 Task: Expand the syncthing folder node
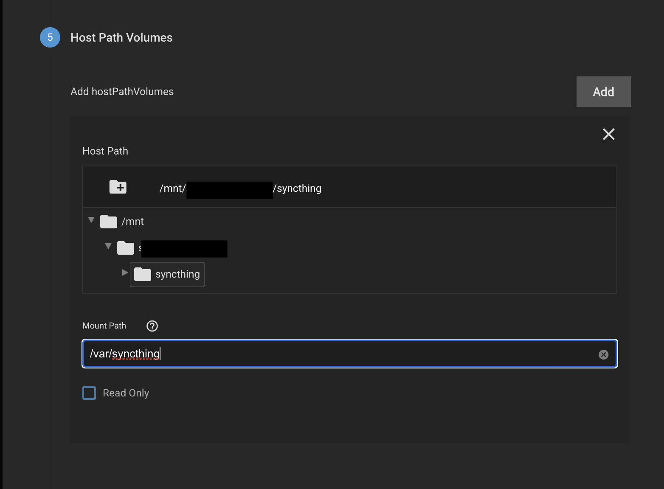pos(125,273)
